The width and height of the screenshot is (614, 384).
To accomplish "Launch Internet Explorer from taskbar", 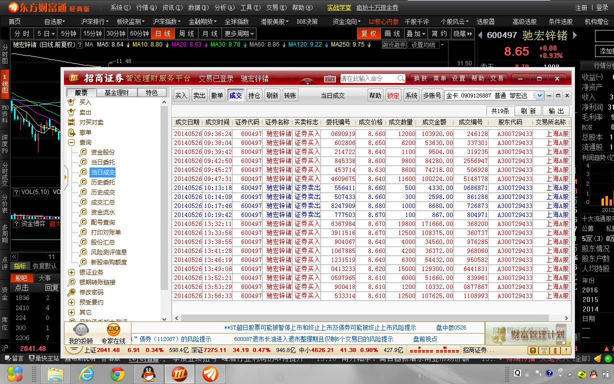I will point(87,374).
